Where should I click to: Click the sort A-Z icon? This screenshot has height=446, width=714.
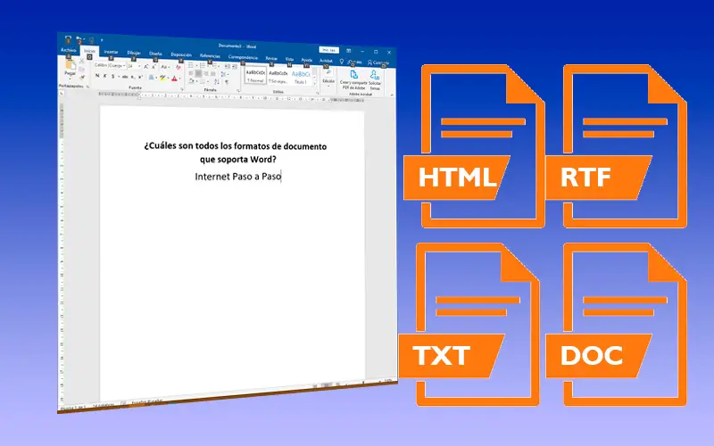point(217,81)
